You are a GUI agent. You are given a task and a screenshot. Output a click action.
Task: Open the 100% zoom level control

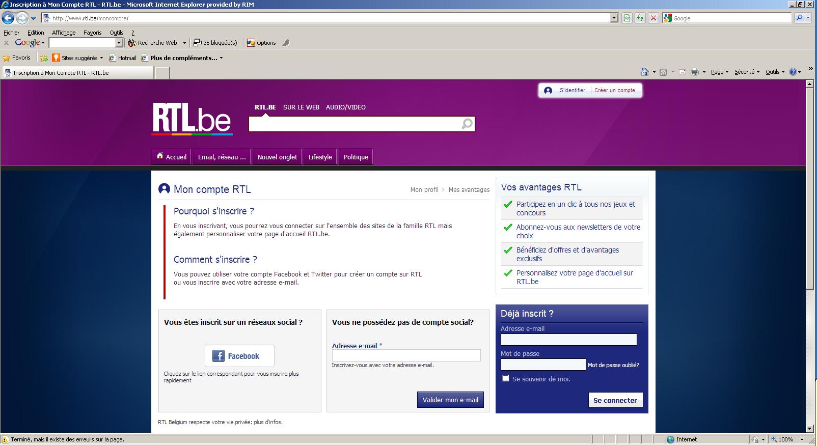coord(787,439)
